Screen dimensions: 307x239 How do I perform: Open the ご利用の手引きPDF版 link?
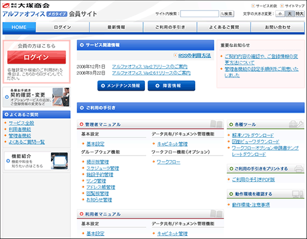pos(254,180)
